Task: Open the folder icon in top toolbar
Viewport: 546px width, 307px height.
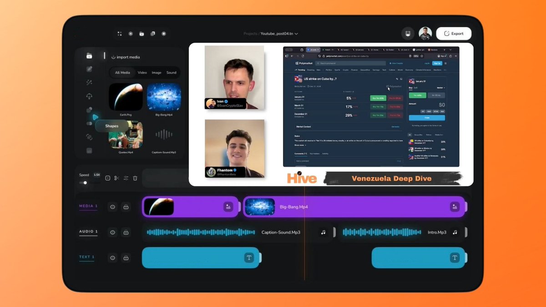Action: click(x=142, y=34)
